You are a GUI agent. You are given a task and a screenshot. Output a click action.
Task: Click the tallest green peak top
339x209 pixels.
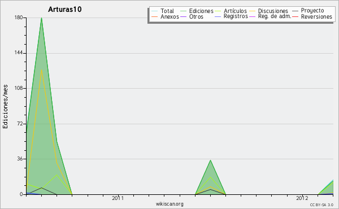click(41, 18)
